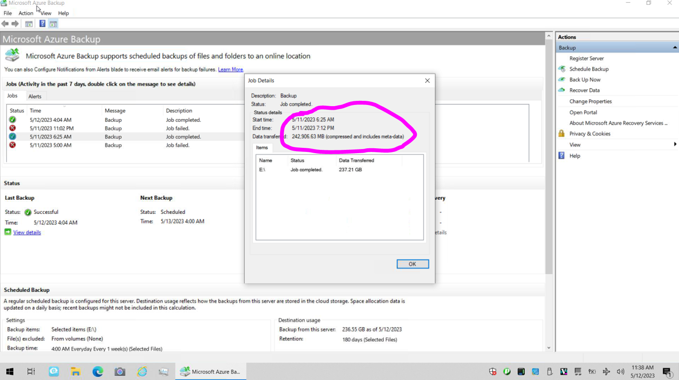
Task: Click the Microsoft Azure Backup taskbar button
Action: point(211,371)
